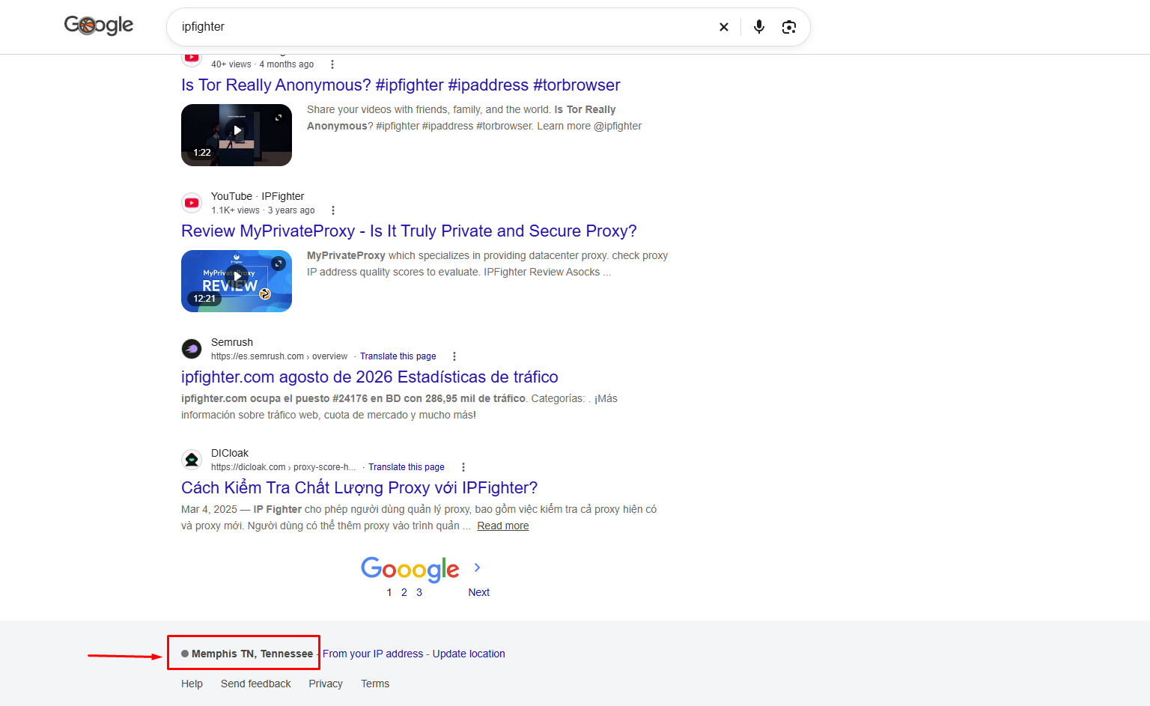1150x706 pixels.
Task: Open ipfighter.com Estadísticas de tráfico result
Action: tap(370, 377)
